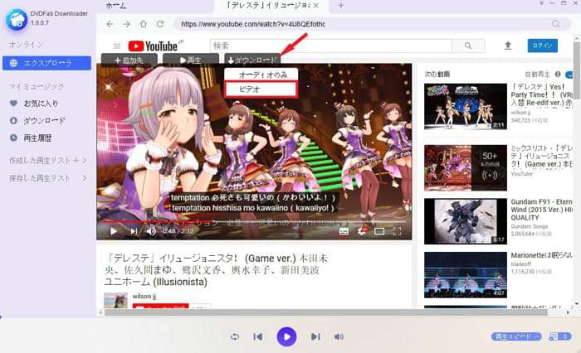Click the browser back arrow
This screenshot has width=581, height=353.
click(x=110, y=24)
